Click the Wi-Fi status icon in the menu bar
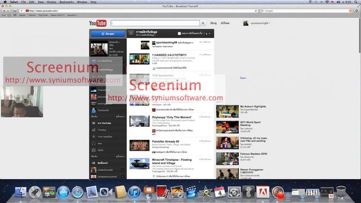Screen dimensions: 361x203 click(327, 2)
